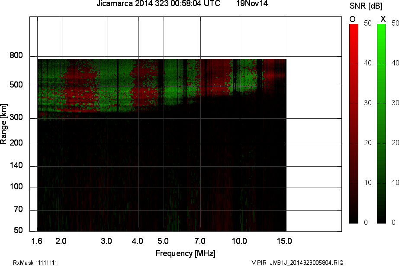
Task: Click the 20 label on O color scale
Action: [368, 143]
